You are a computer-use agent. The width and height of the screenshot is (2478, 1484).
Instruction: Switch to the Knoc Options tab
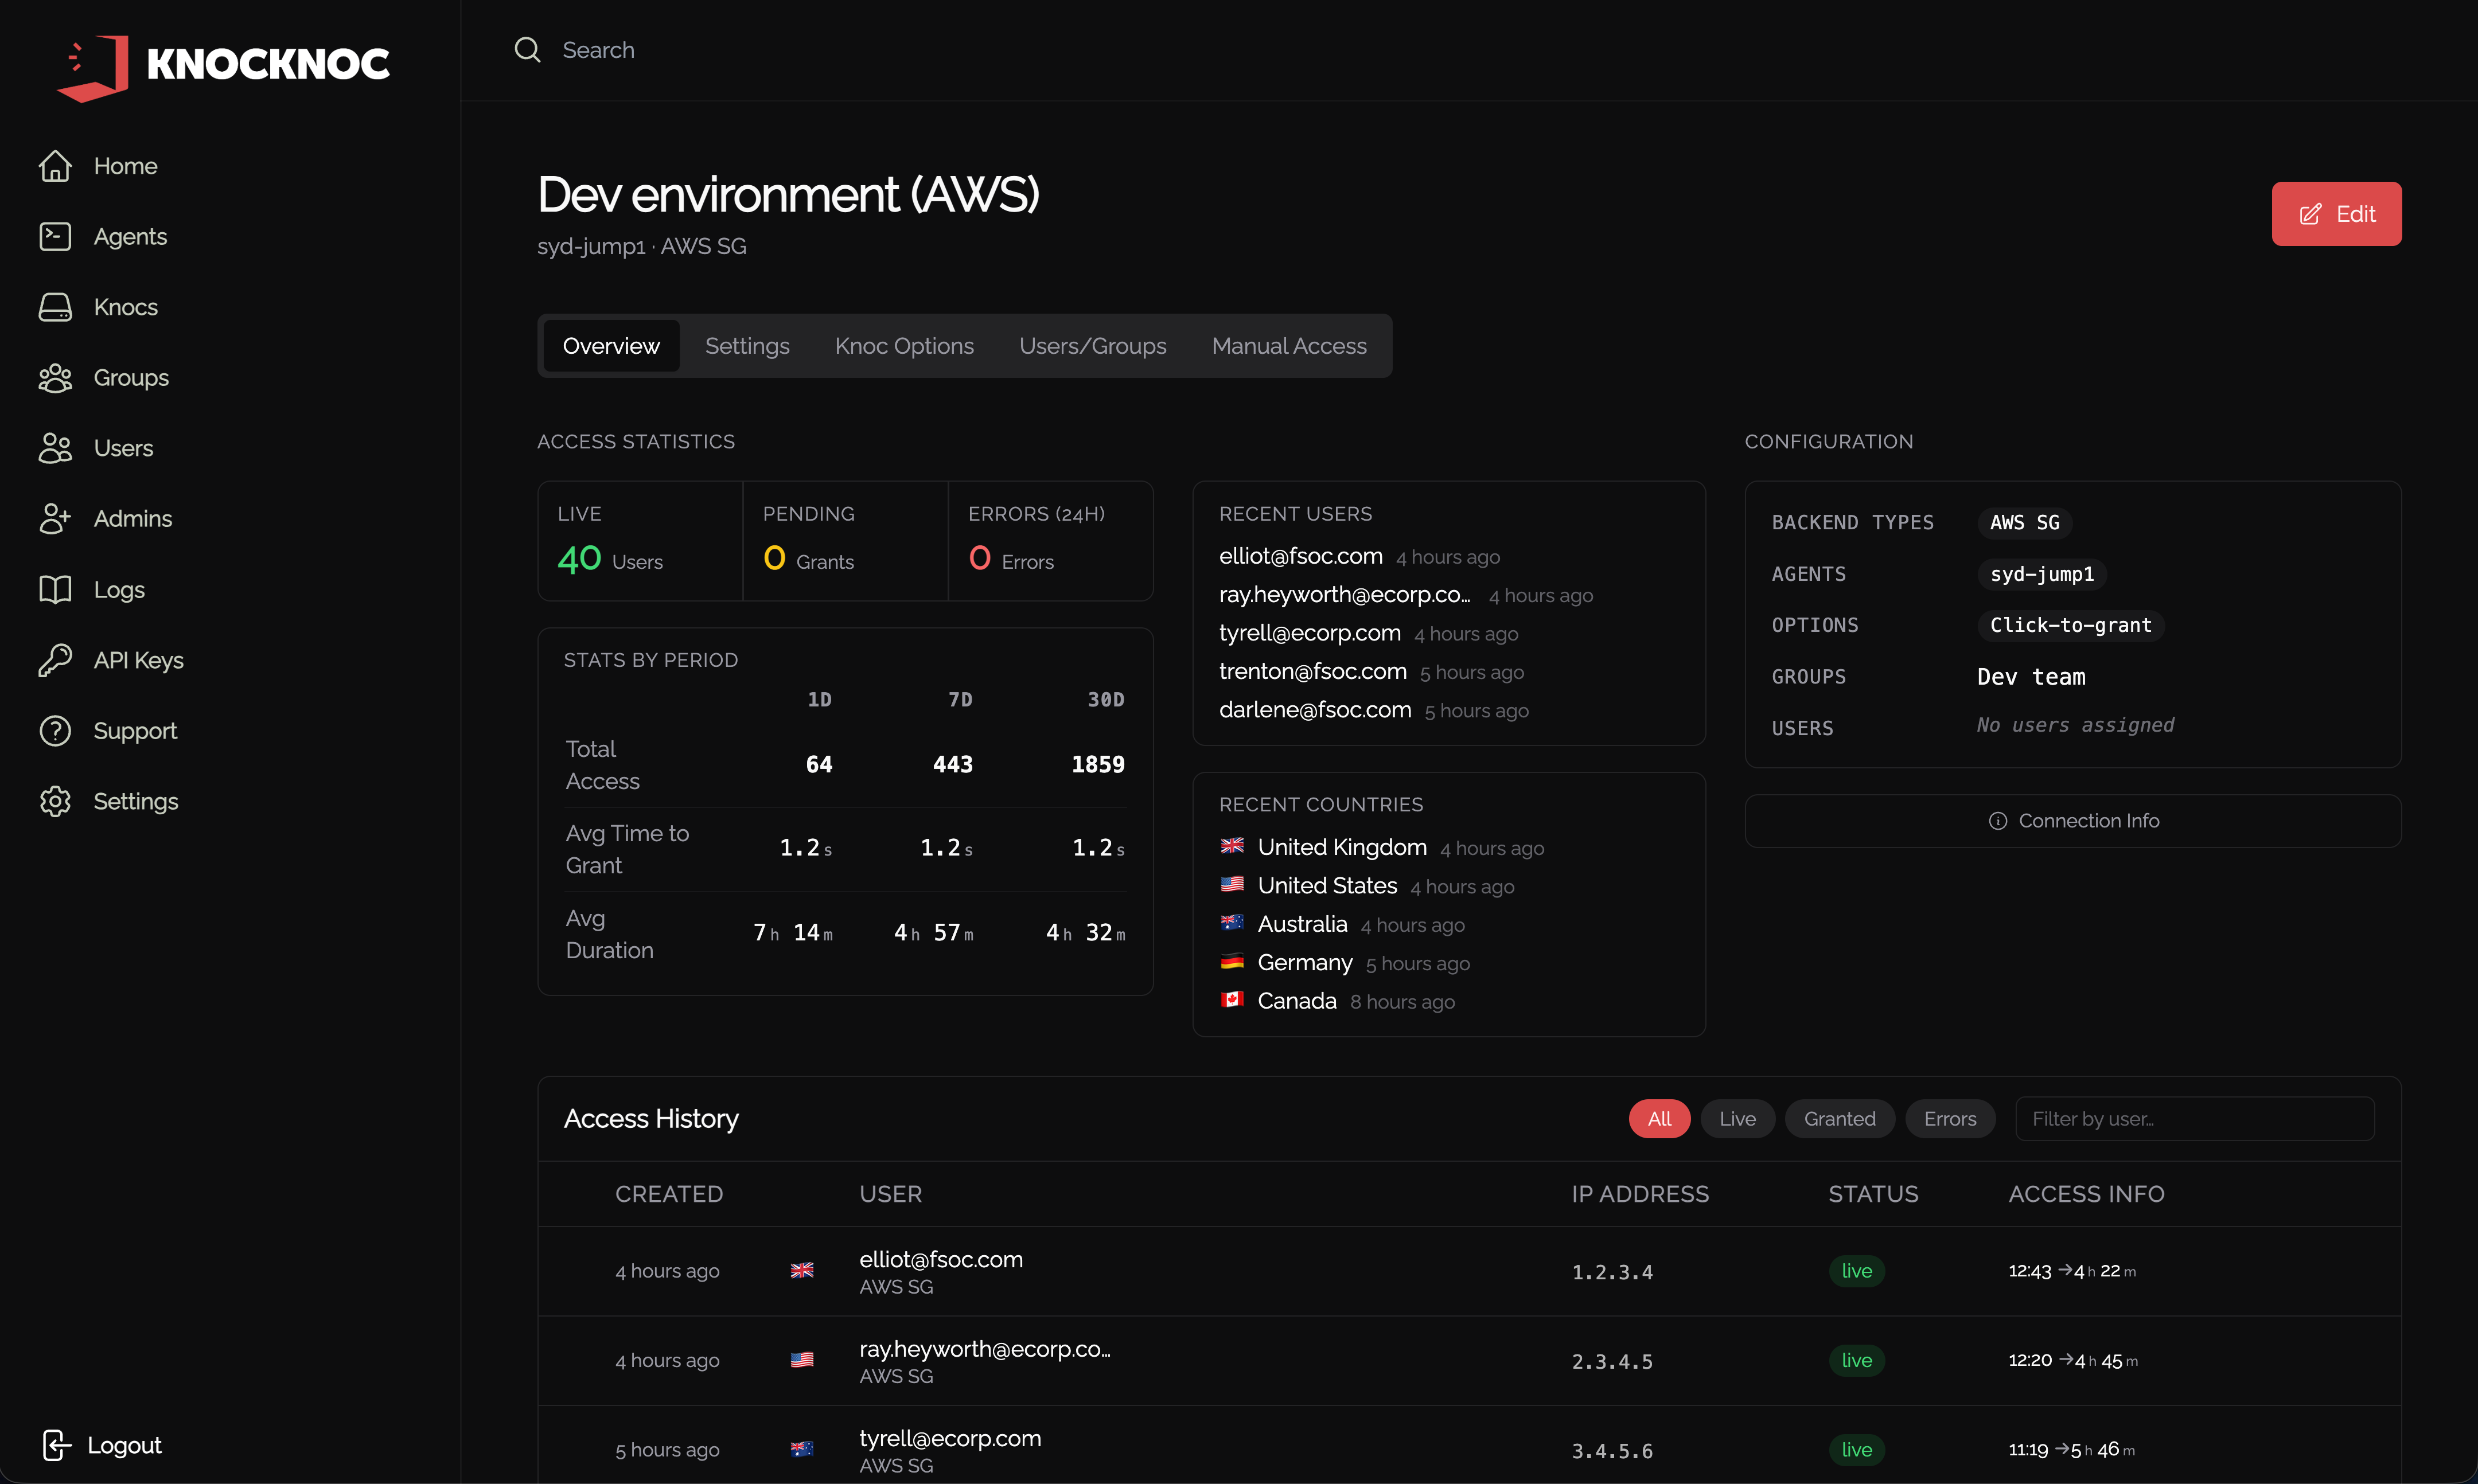(x=903, y=346)
